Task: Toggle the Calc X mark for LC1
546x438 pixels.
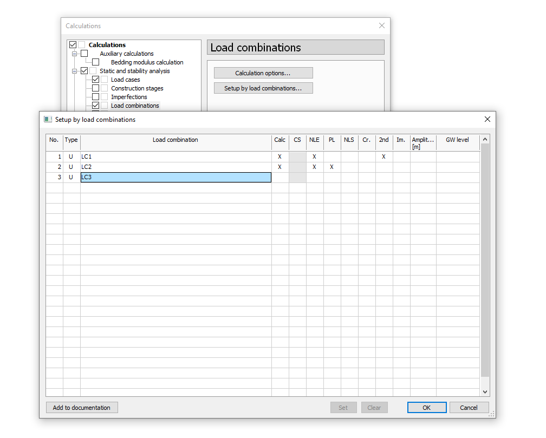Action: click(279, 156)
